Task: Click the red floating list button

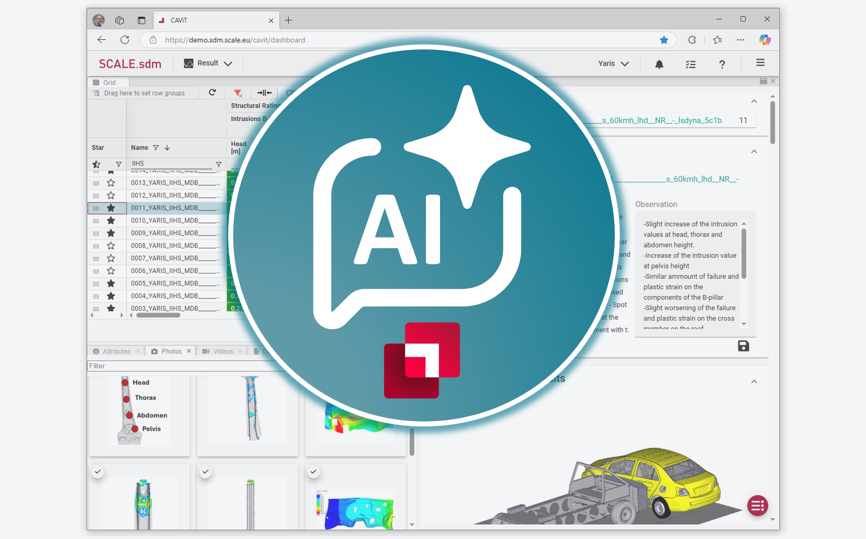Action: tap(757, 505)
